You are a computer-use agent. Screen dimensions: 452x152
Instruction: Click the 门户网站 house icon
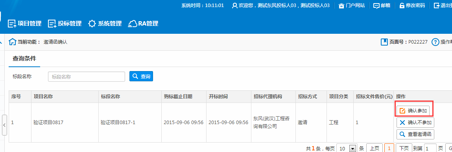[x=341, y=5]
